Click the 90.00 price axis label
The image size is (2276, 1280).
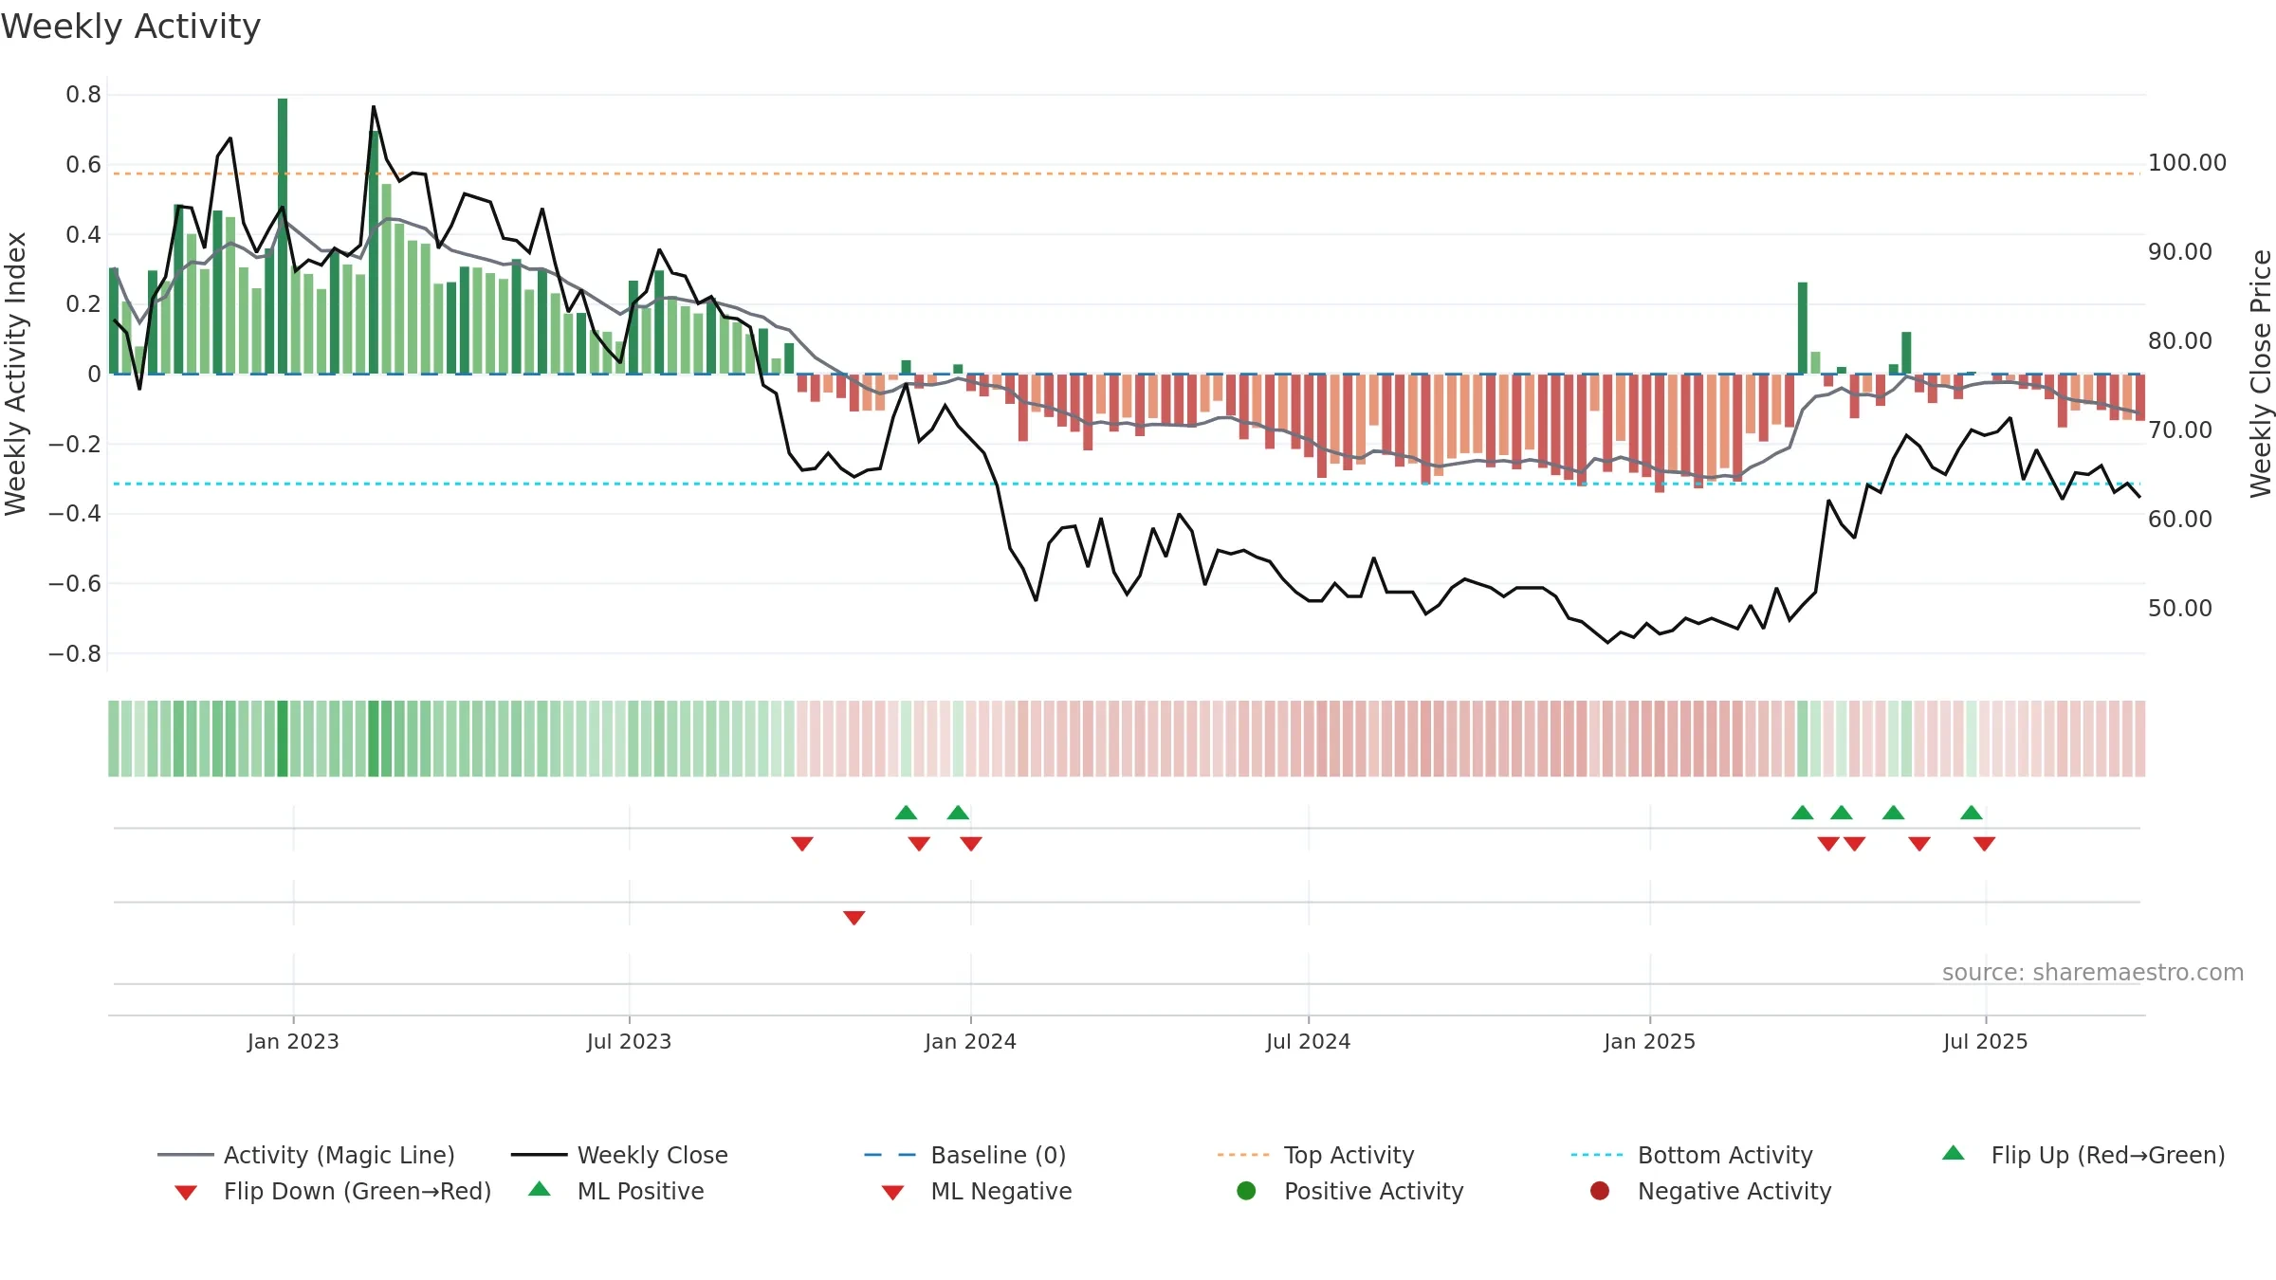[2179, 252]
